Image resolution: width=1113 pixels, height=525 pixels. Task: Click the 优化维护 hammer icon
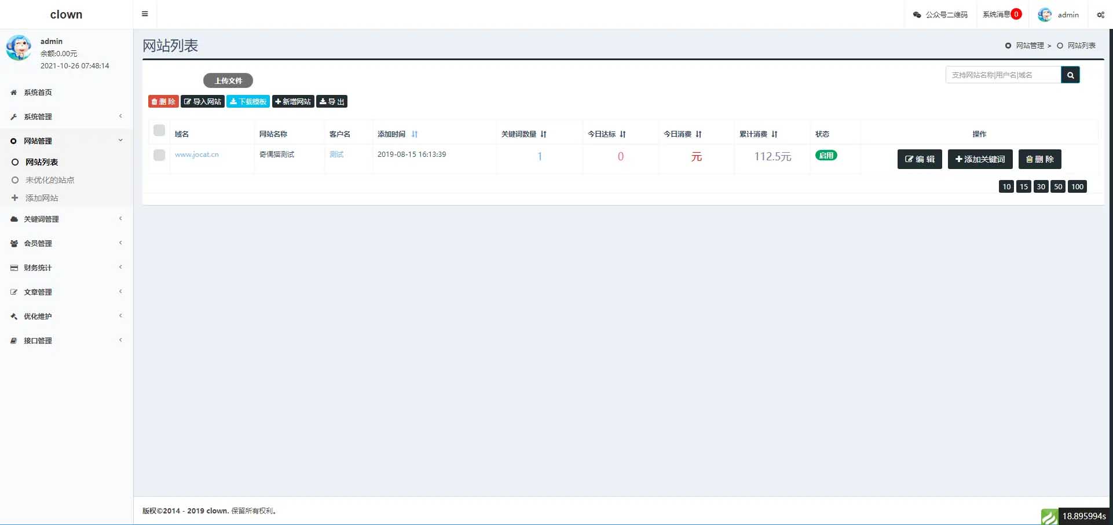click(x=14, y=316)
